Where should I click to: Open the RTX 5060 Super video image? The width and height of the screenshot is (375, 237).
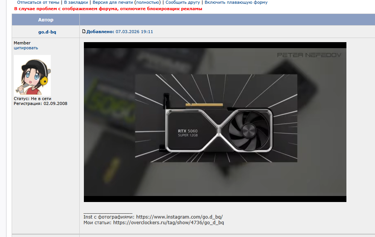click(x=215, y=122)
